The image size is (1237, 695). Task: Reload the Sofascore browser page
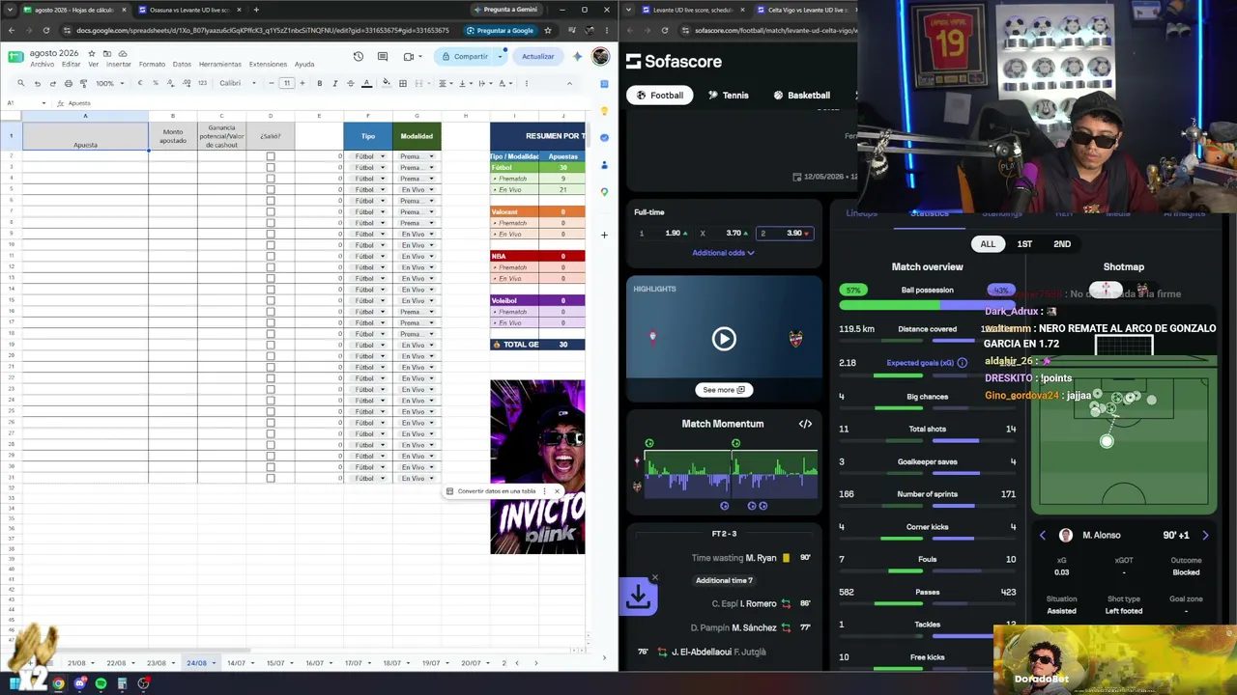(665, 30)
